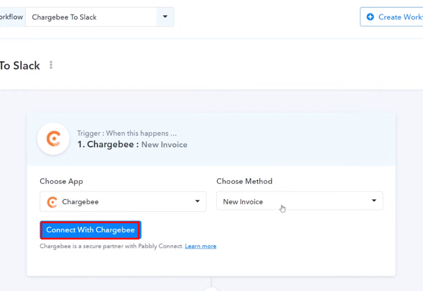This screenshot has width=423, height=291.
Task: Click the "Chargebee is a secure partner" note
Action: tap(111, 246)
